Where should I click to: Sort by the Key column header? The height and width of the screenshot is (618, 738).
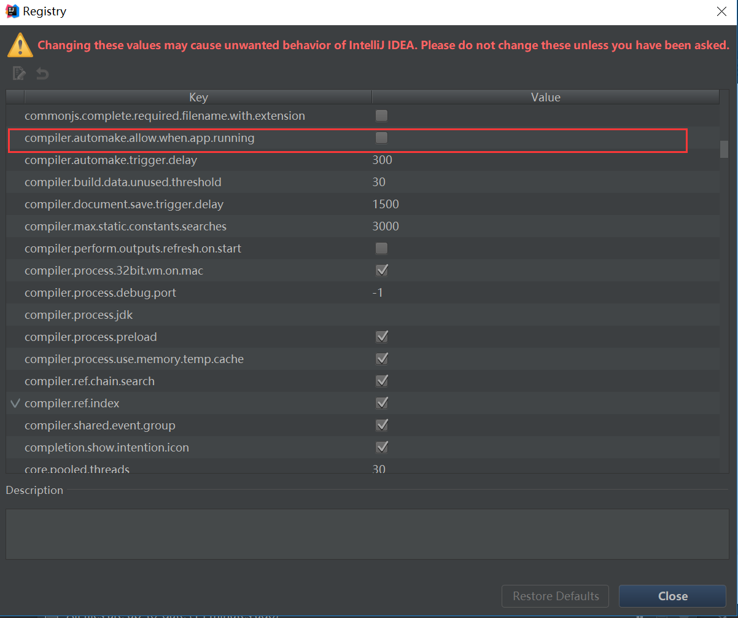coord(198,97)
